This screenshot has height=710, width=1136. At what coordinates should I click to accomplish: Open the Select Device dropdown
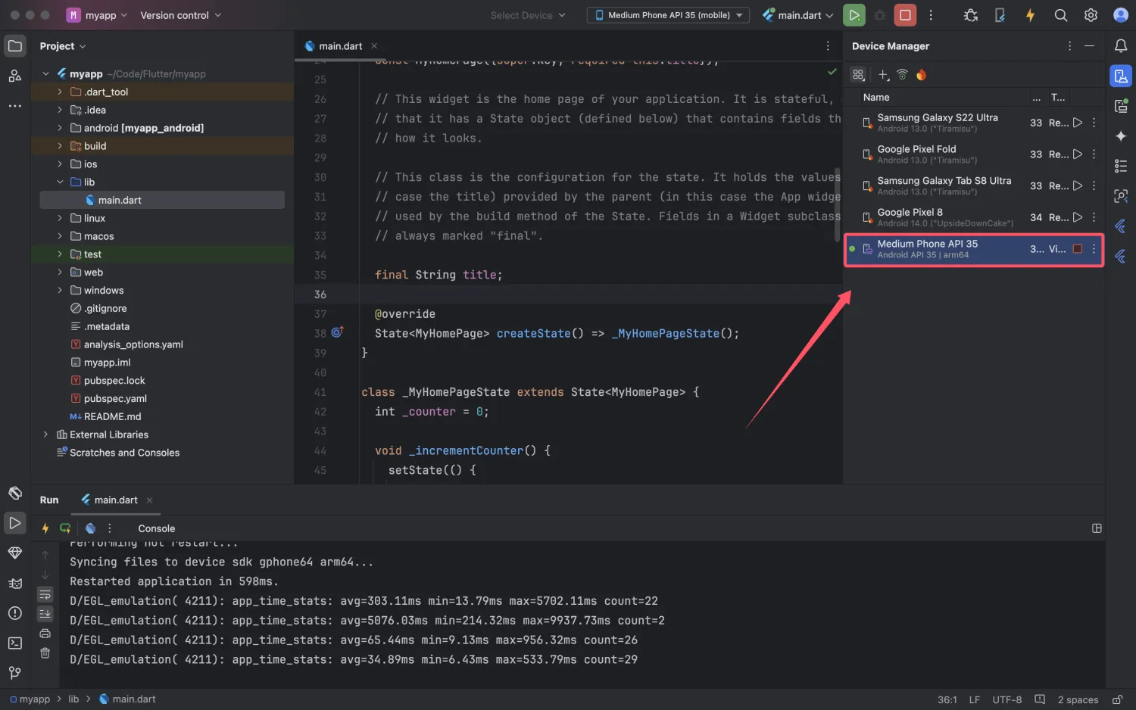[x=528, y=15]
